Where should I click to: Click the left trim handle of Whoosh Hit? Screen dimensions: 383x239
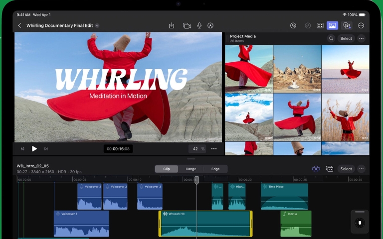click(x=160, y=224)
